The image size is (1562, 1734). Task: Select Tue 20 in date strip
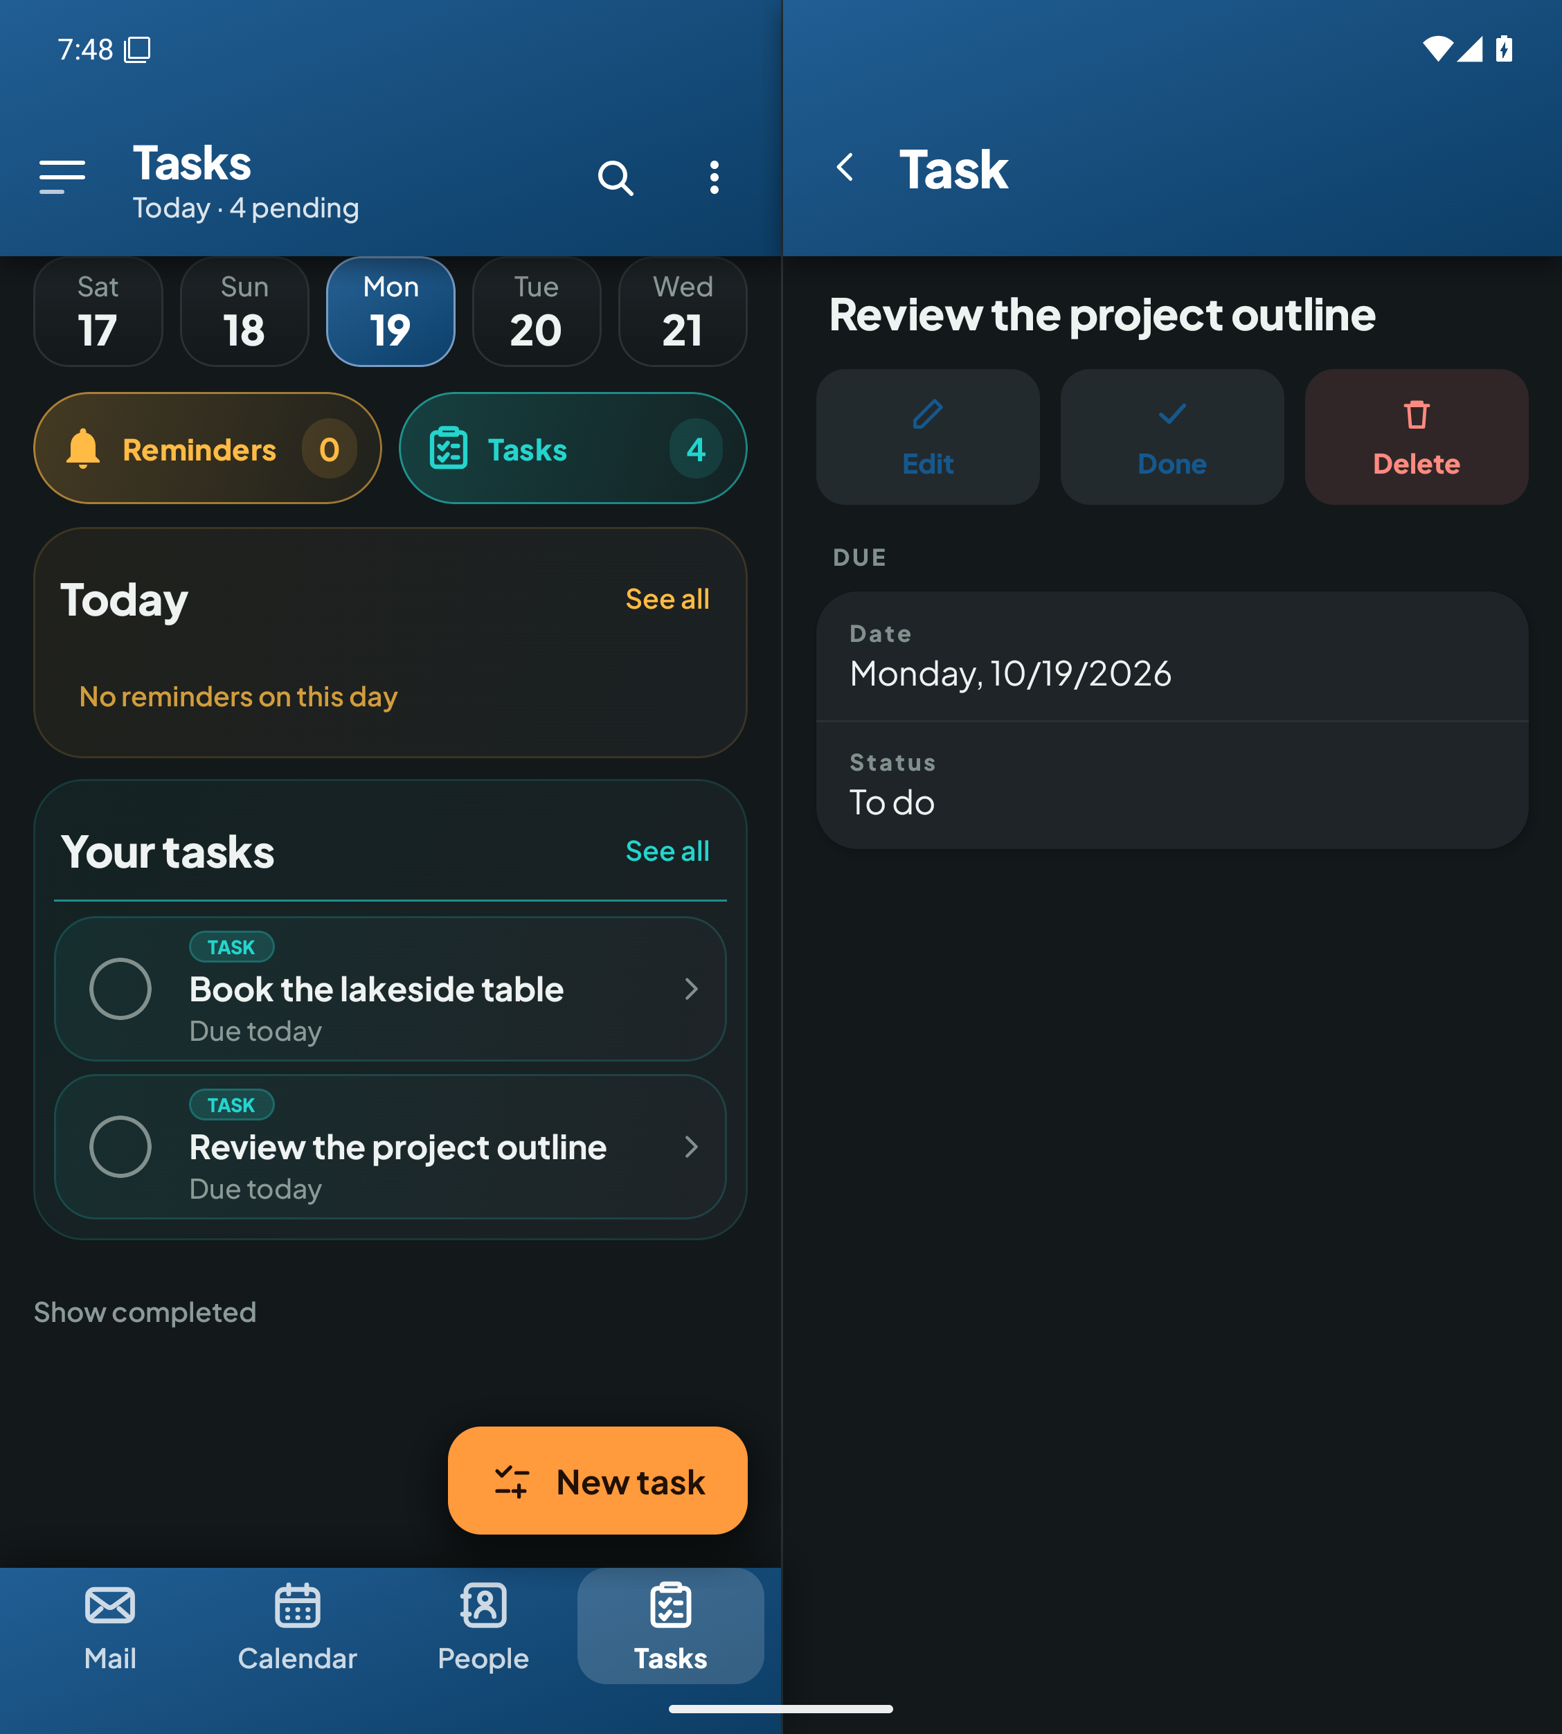[x=537, y=312]
